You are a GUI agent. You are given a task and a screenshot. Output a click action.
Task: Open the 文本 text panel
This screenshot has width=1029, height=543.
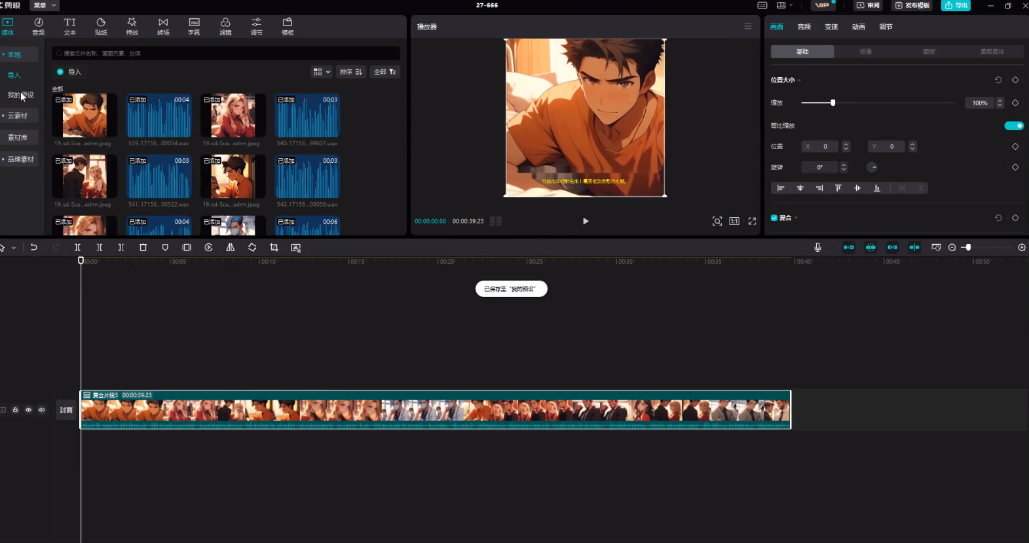(70, 27)
